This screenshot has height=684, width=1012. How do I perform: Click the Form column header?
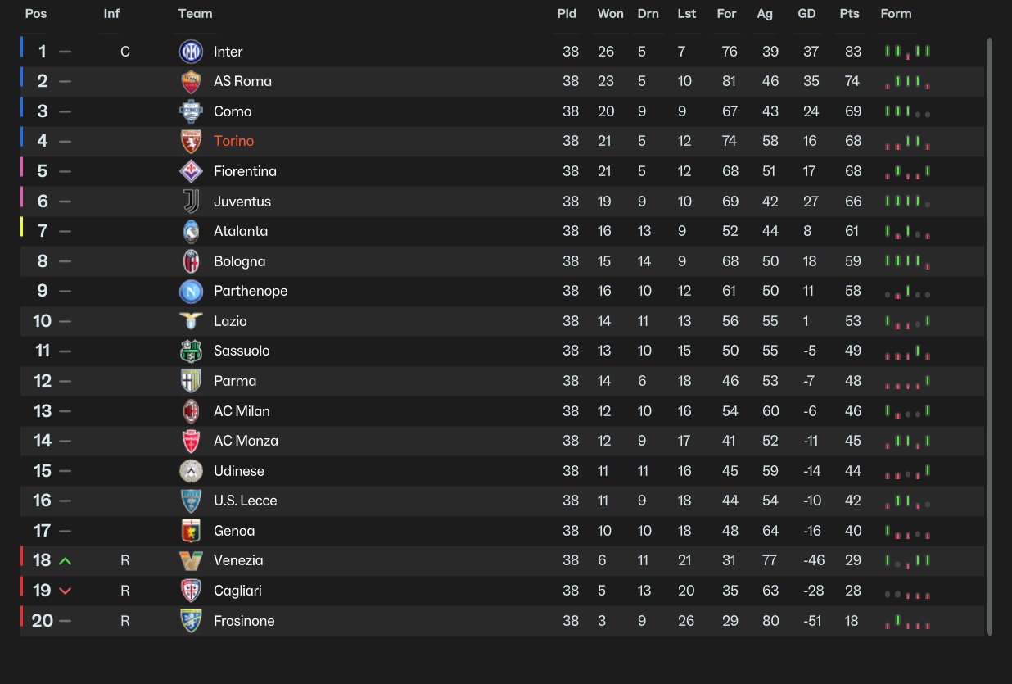(896, 14)
